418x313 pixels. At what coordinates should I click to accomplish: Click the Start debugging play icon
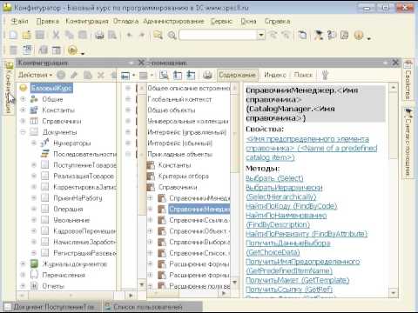click(72, 50)
